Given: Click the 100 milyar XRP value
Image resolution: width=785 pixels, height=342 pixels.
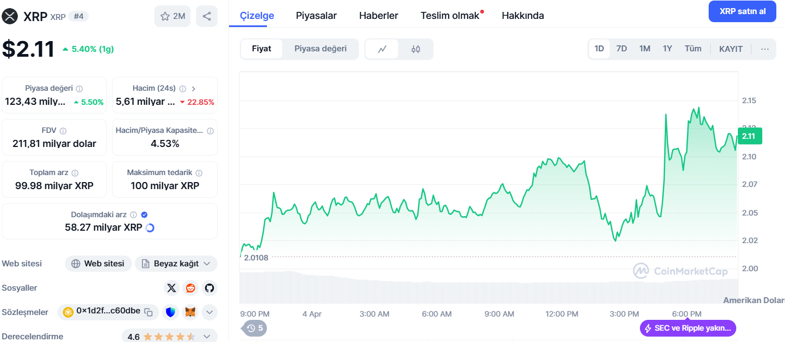Looking at the screenshot, I should click(165, 186).
